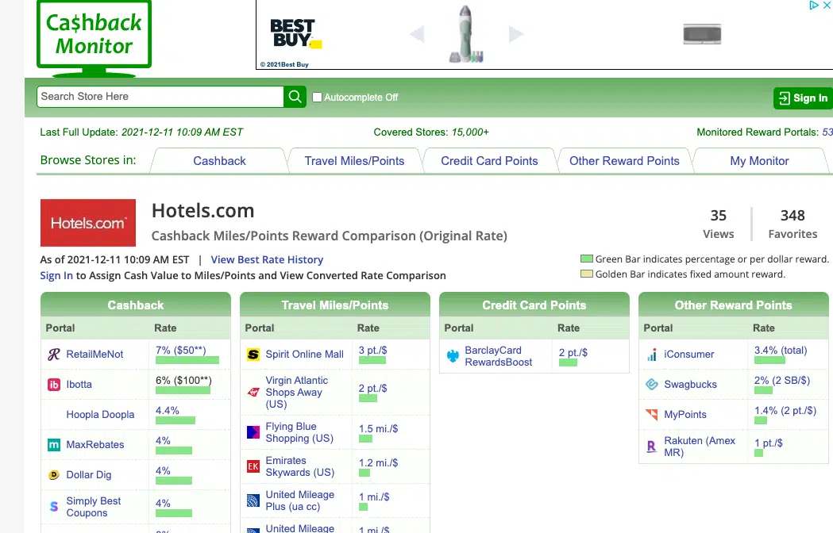Image resolution: width=833 pixels, height=533 pixels.
Task: Click the 348 Favorites counter
Action: click(x=793, y=224)
